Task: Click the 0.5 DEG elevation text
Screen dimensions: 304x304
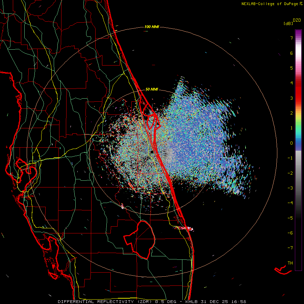Action: [x=166, y=302]
